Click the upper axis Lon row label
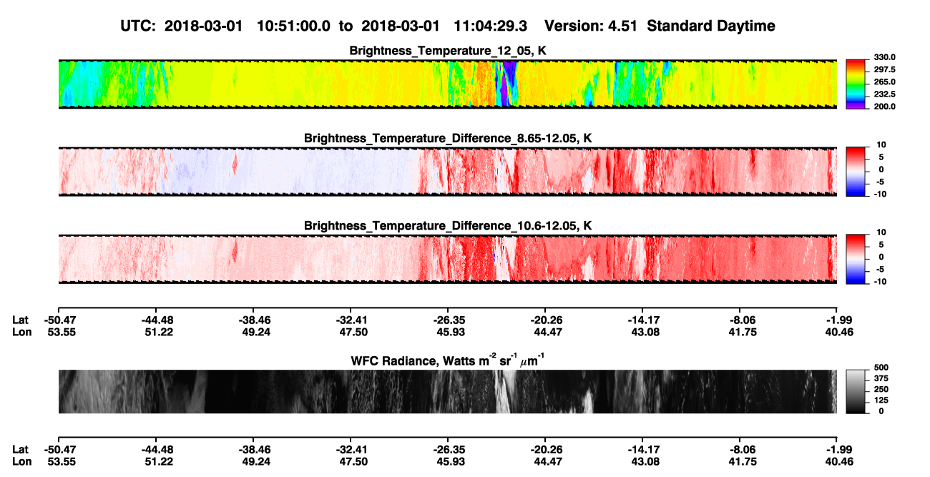The image size is (930, 477). pos(21,332)
